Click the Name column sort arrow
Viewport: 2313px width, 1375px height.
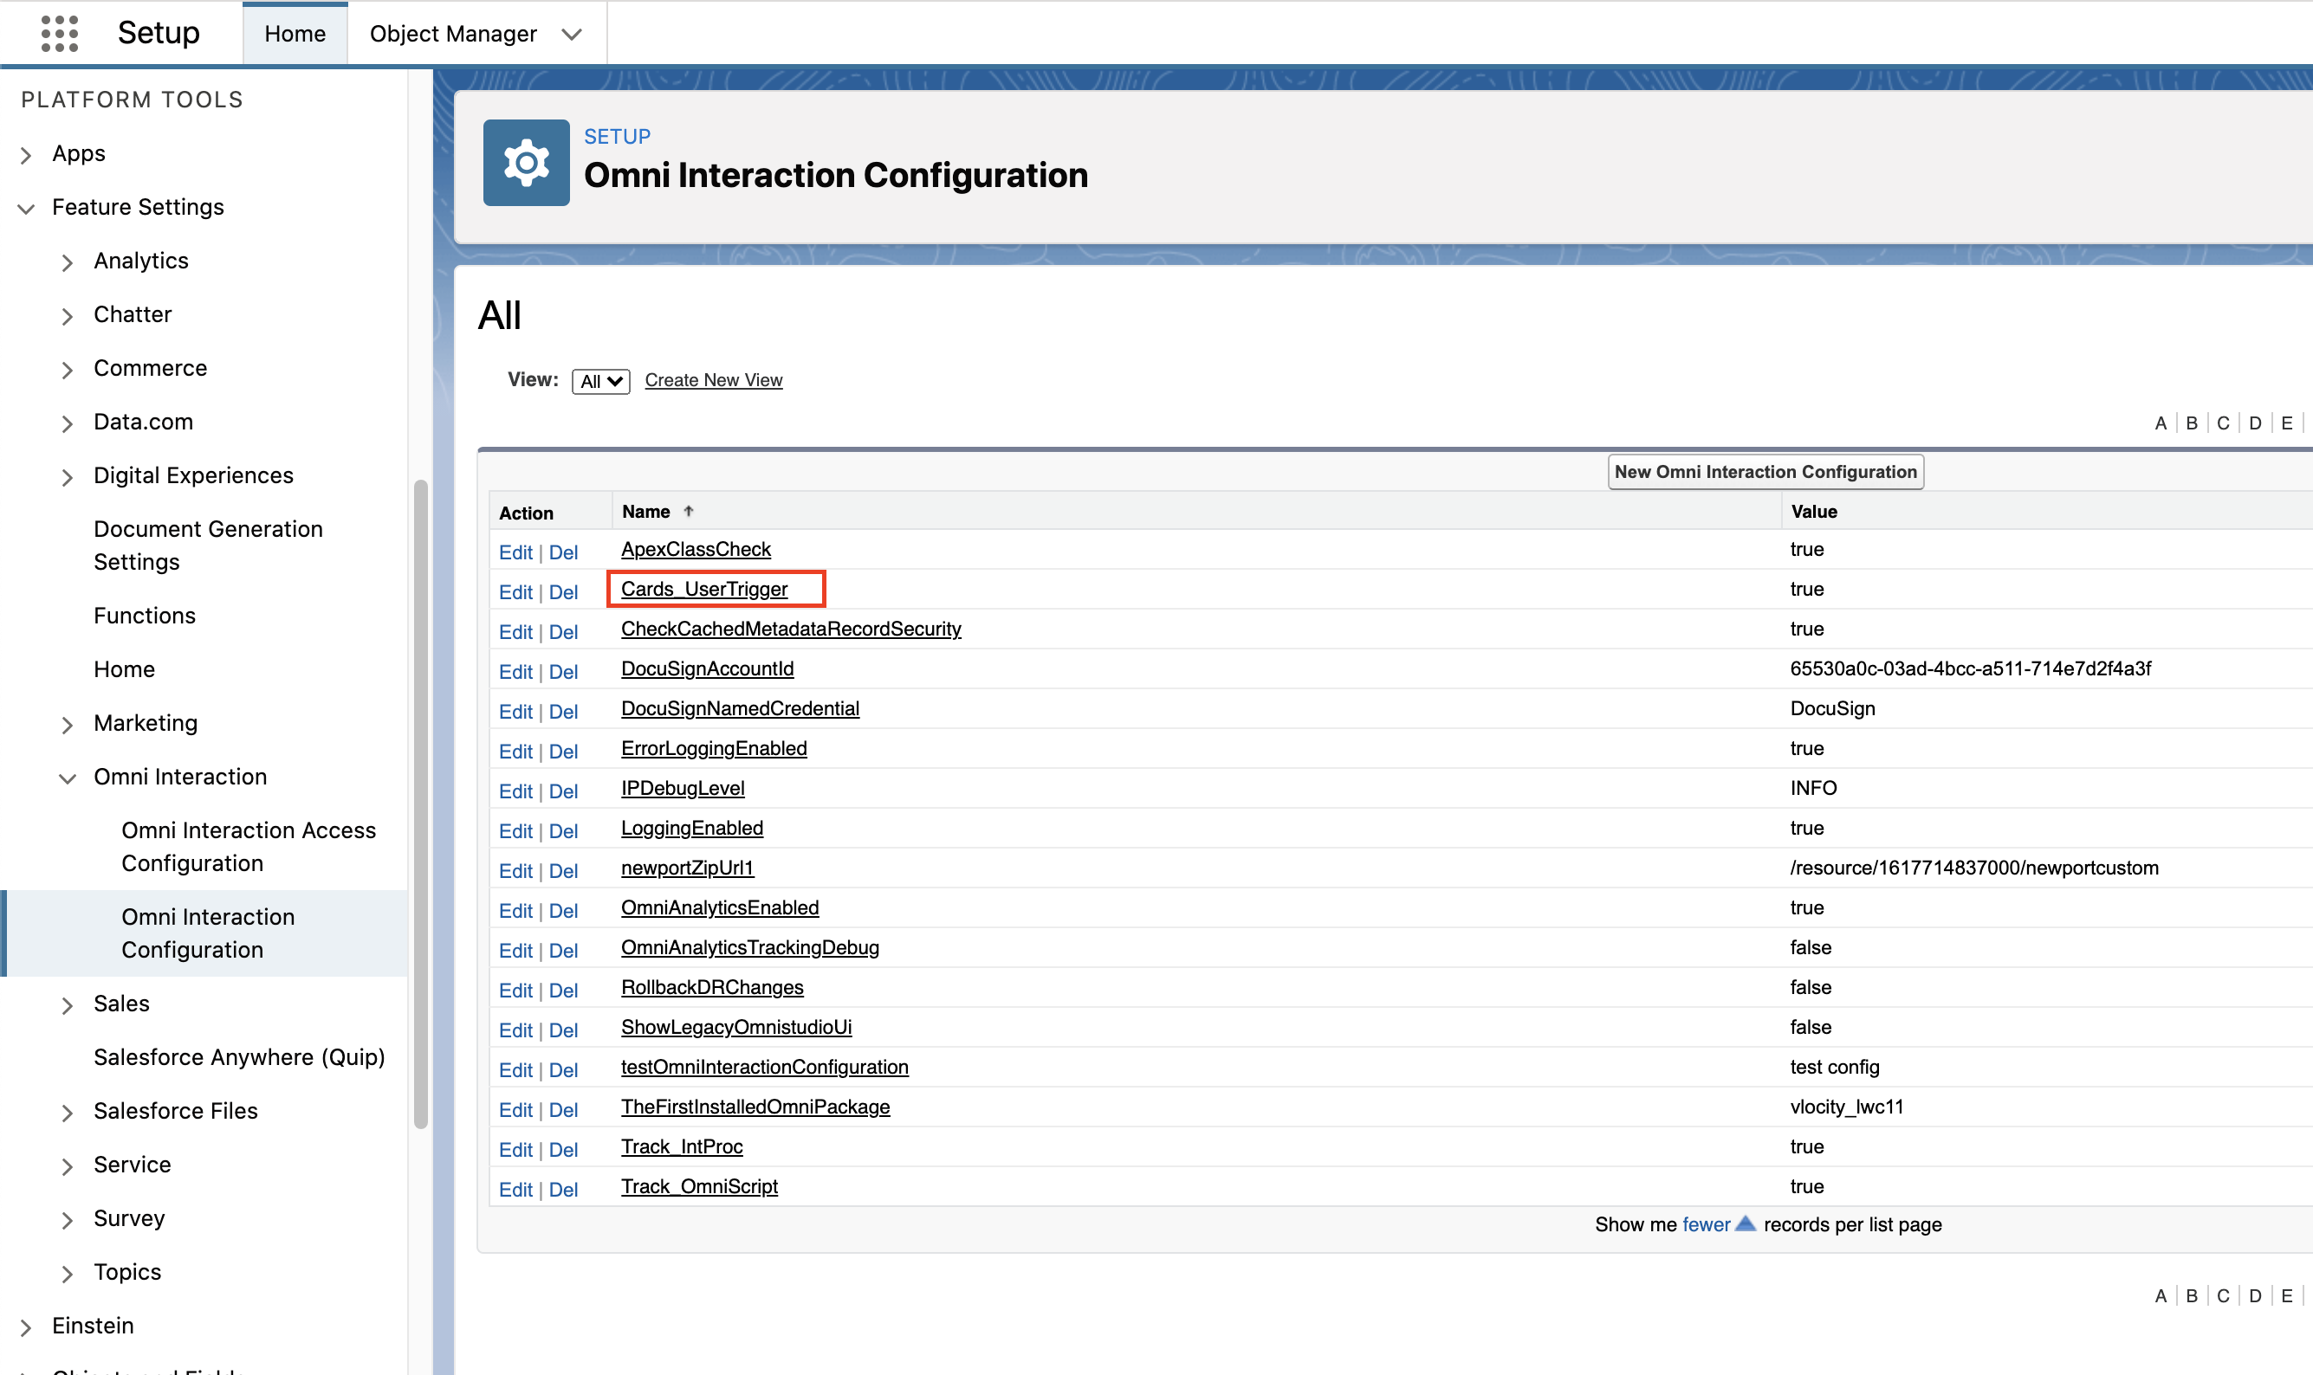pyautogui.click(x=688, y=512)
